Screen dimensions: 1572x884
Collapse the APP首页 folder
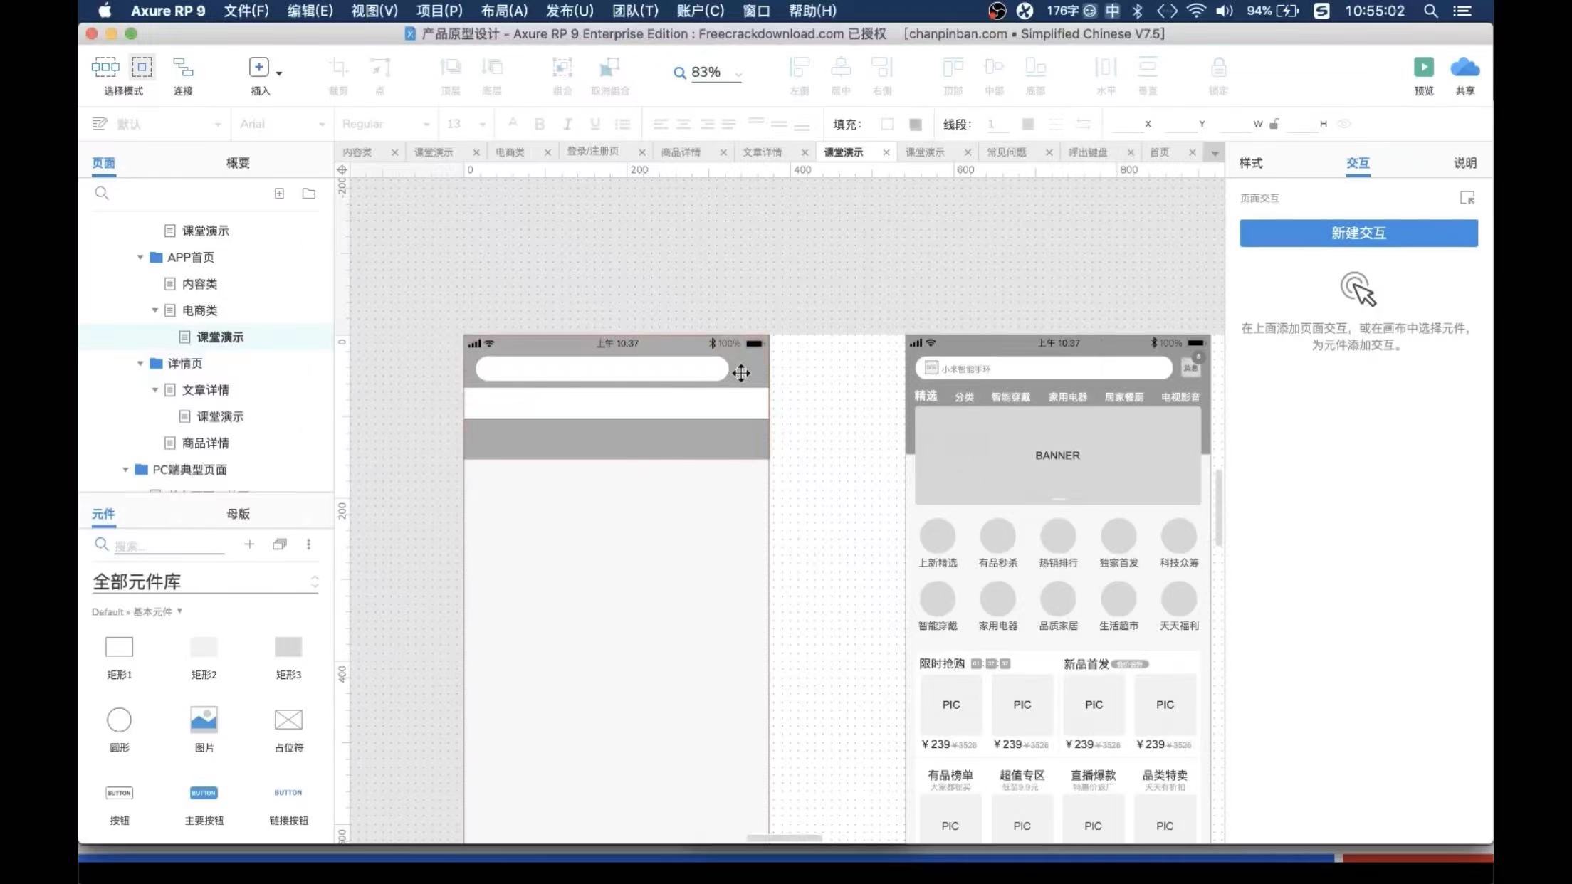[140, 258]
